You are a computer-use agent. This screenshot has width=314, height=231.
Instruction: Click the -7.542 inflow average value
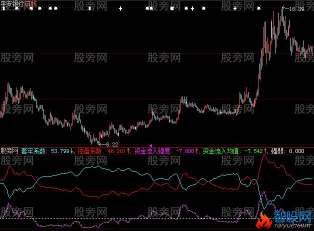click(253, 151)
